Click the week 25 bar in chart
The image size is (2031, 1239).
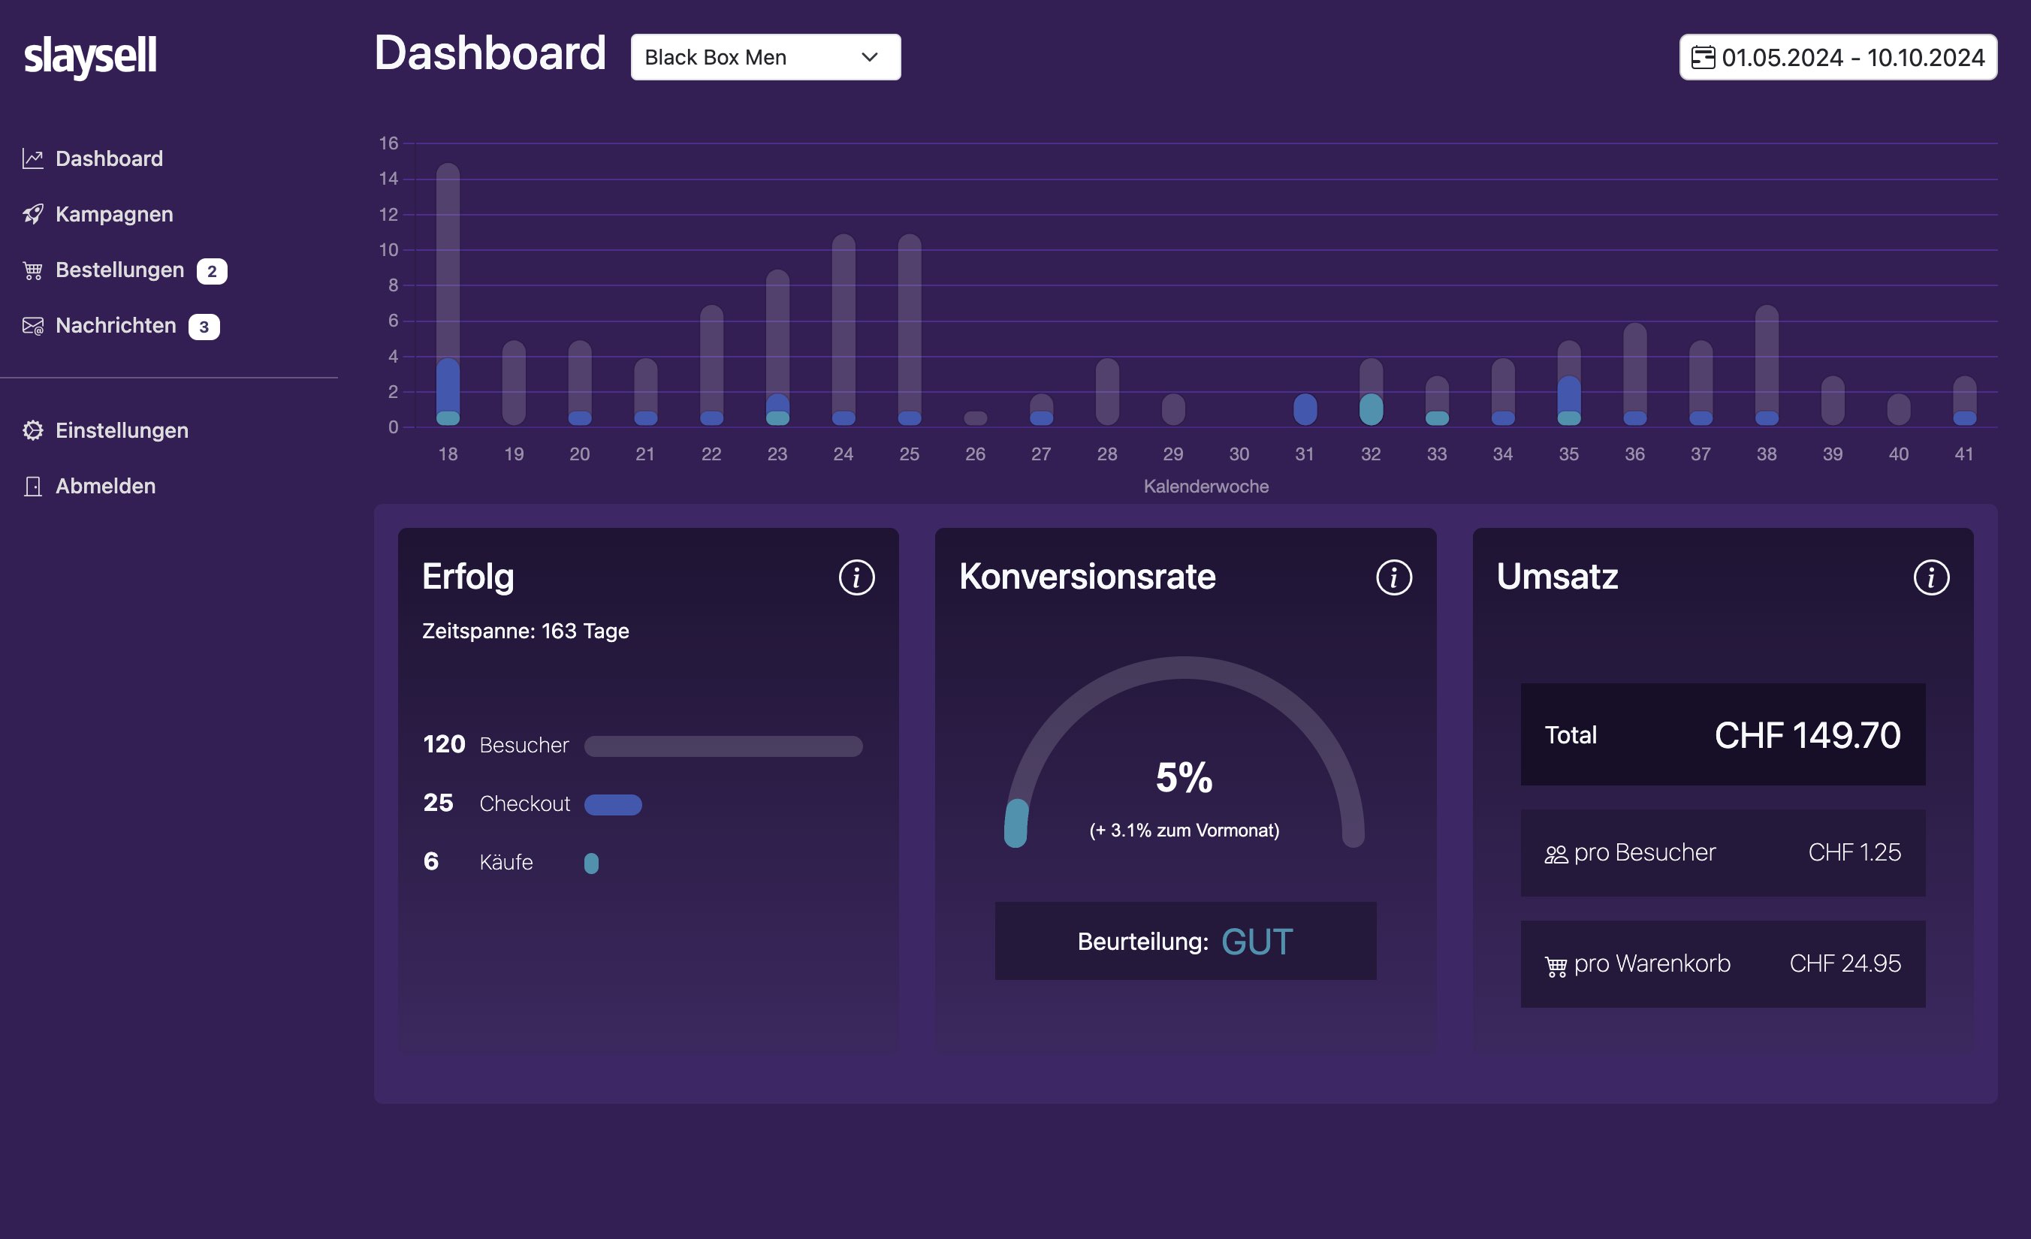click(x=909, y=330)
